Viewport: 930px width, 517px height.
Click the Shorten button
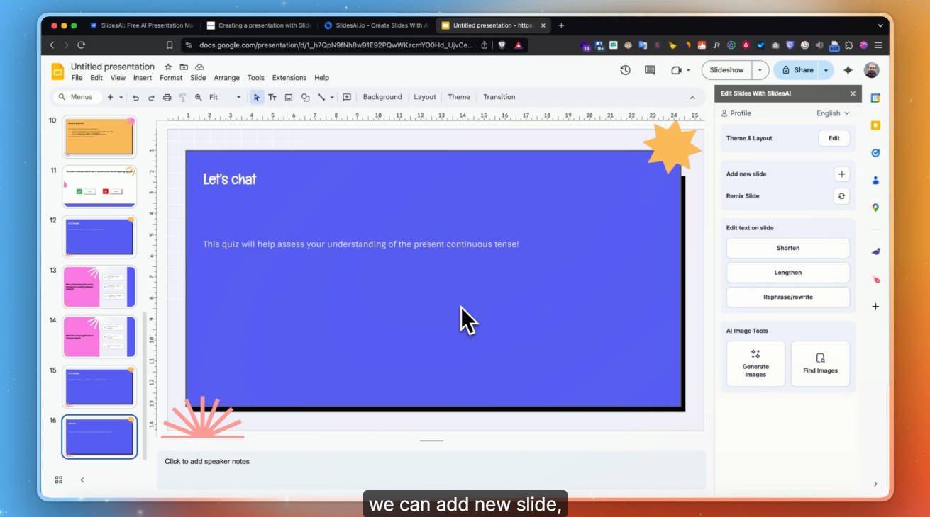coord(788,248)
